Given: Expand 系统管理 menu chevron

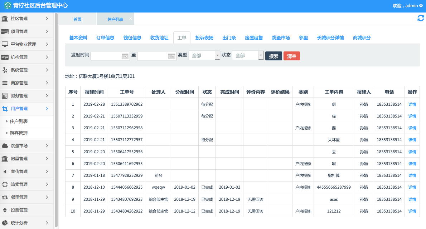Looking at the screenshot, I should (x=47, y=70).
